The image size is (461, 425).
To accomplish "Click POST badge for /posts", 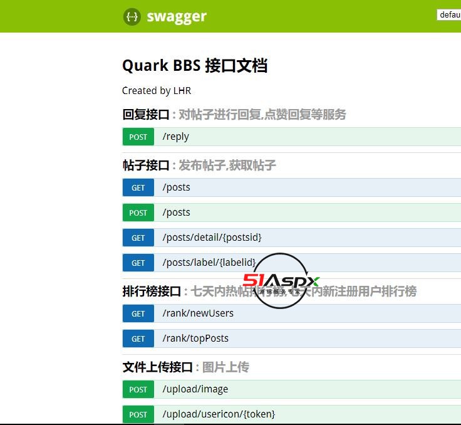I will click(x=138, y=212).
